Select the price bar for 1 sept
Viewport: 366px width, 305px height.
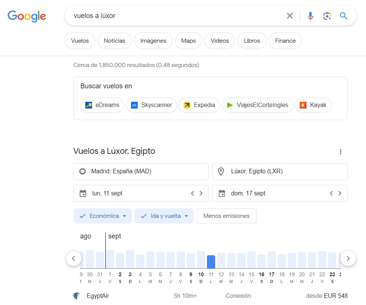pyautogui.click(x=110, y=259)
